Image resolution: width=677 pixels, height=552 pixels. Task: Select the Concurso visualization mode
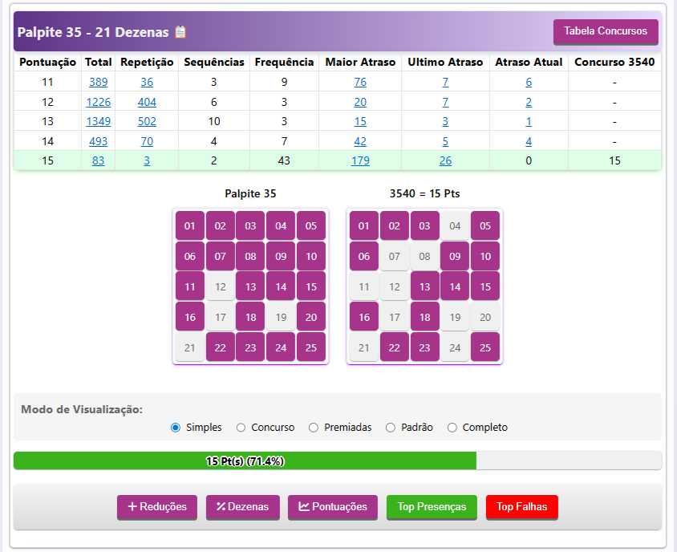(x=241, y=428)
